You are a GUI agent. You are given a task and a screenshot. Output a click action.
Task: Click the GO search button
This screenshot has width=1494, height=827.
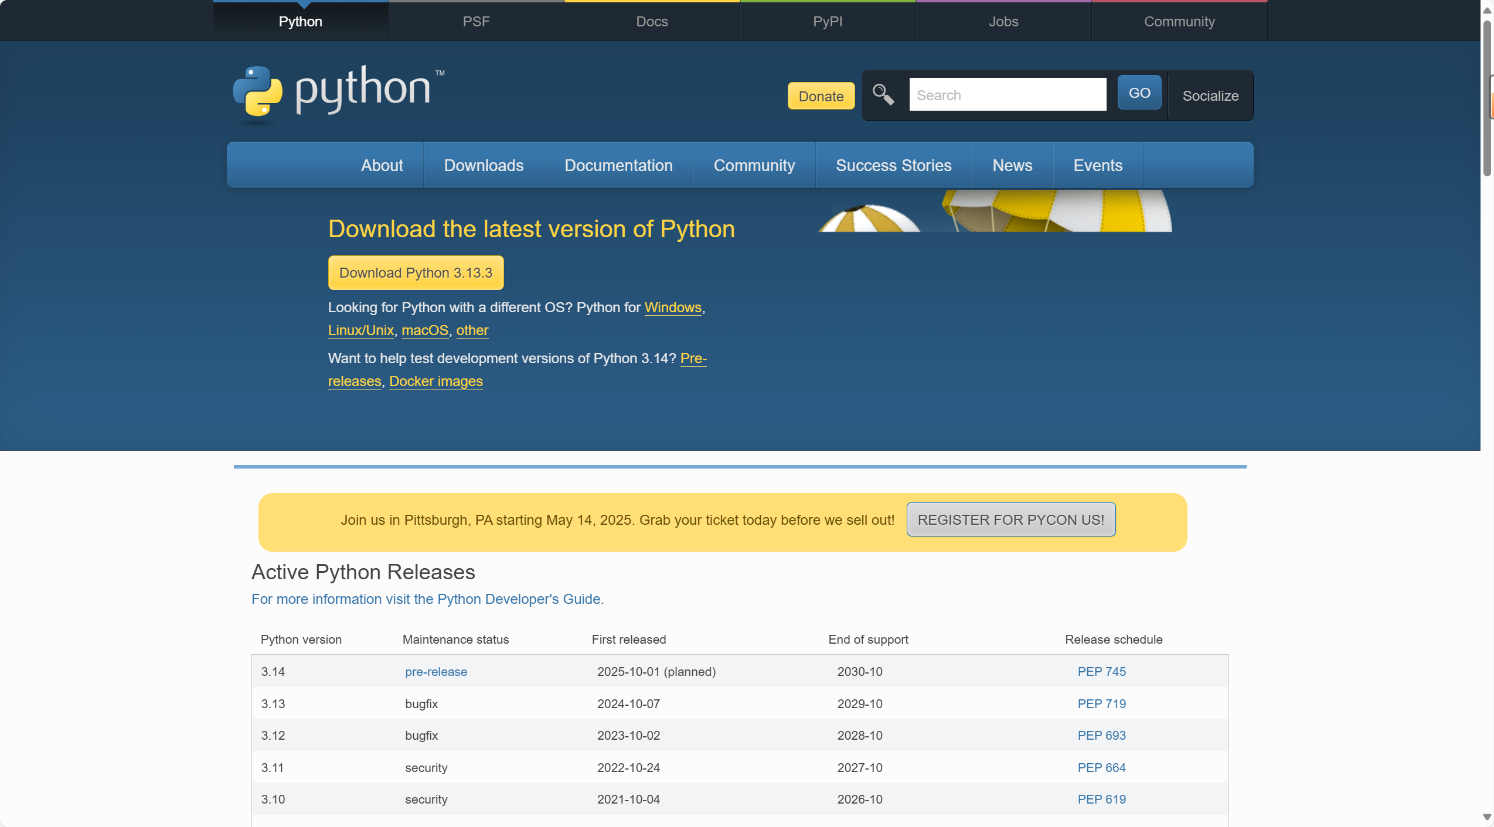tap(1139, 93)
